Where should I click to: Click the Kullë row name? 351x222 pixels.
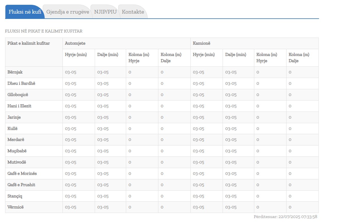(x=13, y=129)
